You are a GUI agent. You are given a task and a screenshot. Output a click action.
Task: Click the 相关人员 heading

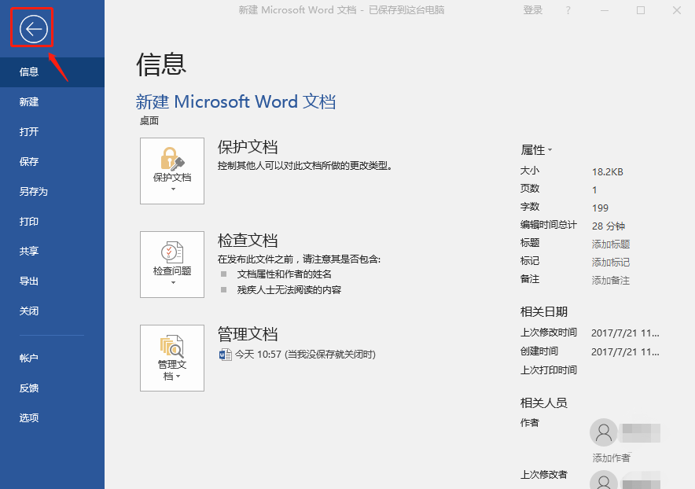click(544, 403)
